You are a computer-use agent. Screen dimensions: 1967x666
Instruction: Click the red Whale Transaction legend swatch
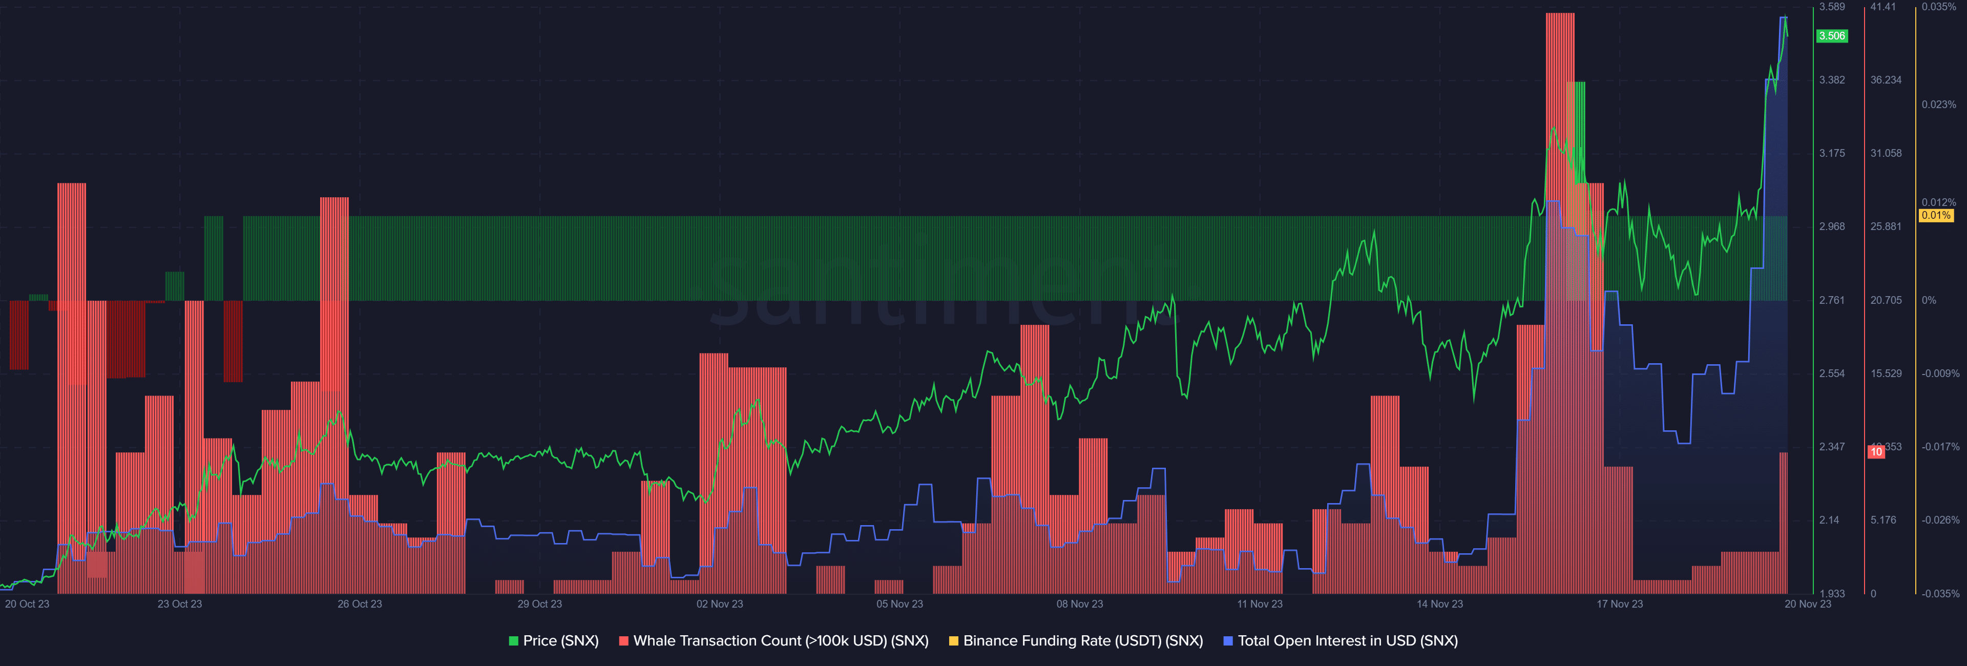[624, 641]
